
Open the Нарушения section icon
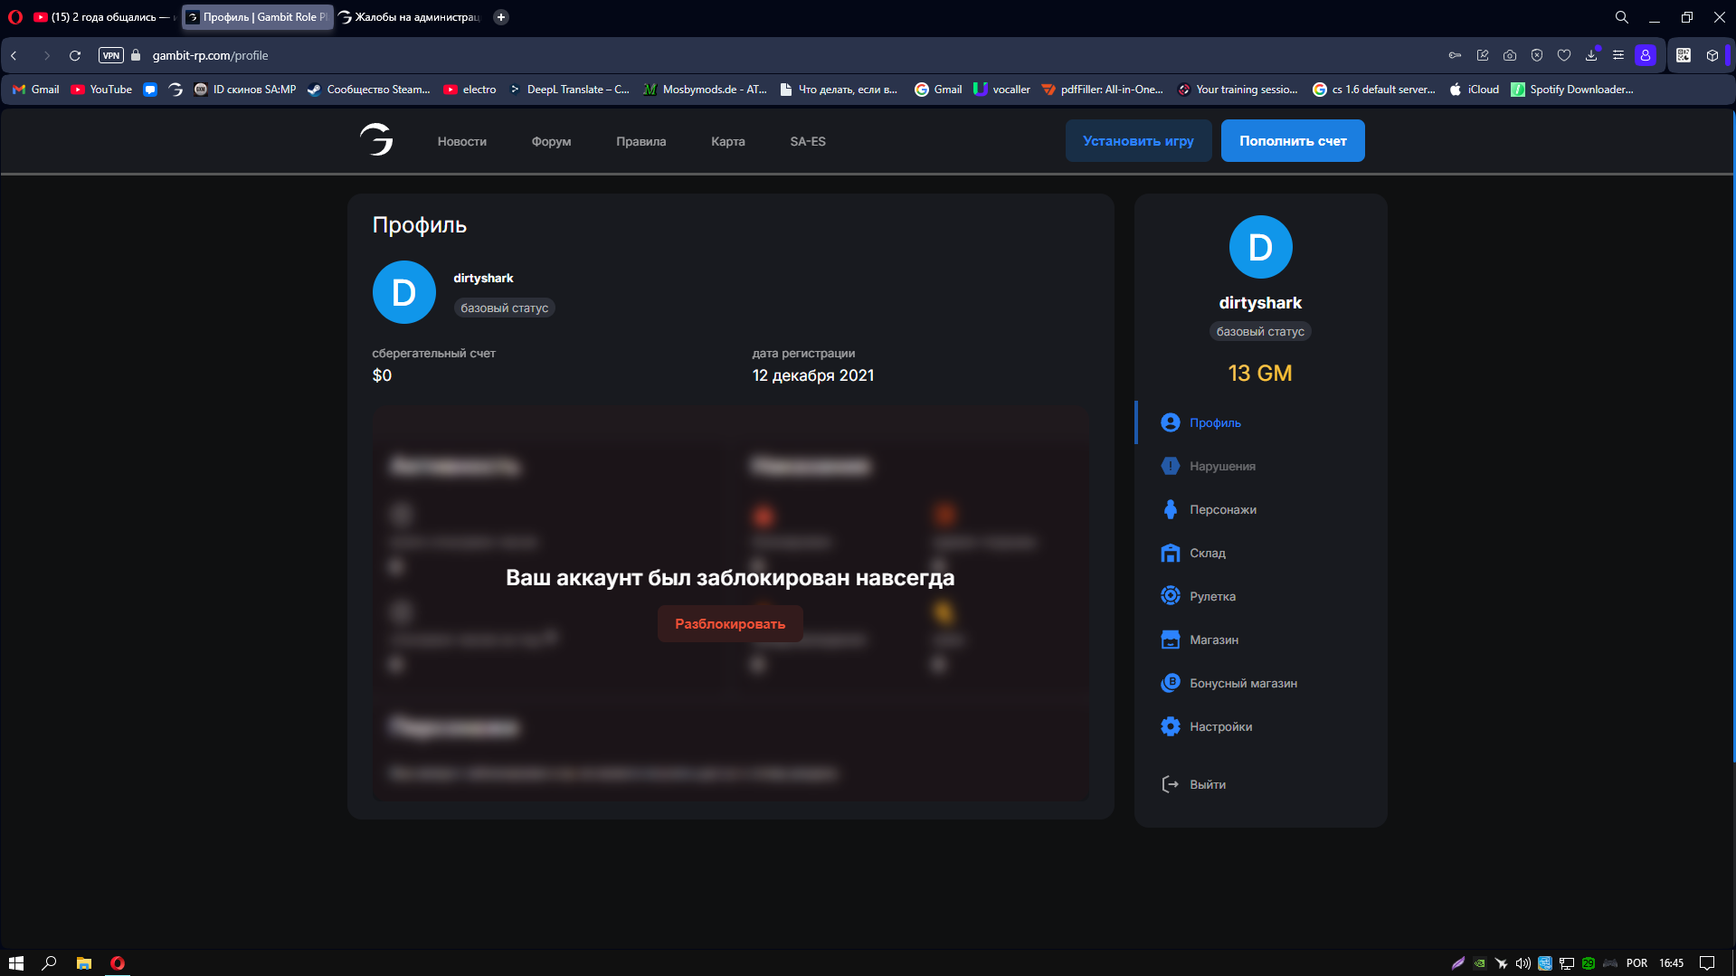(x=1170, y=466)
